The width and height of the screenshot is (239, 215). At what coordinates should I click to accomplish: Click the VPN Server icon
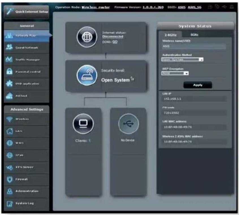click(x=10, y=167)
